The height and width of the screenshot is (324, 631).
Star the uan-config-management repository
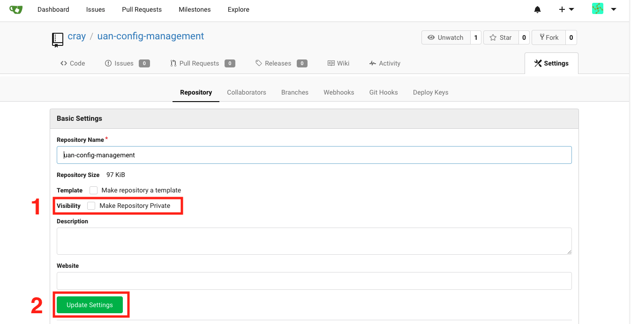(x=493, y=37)
